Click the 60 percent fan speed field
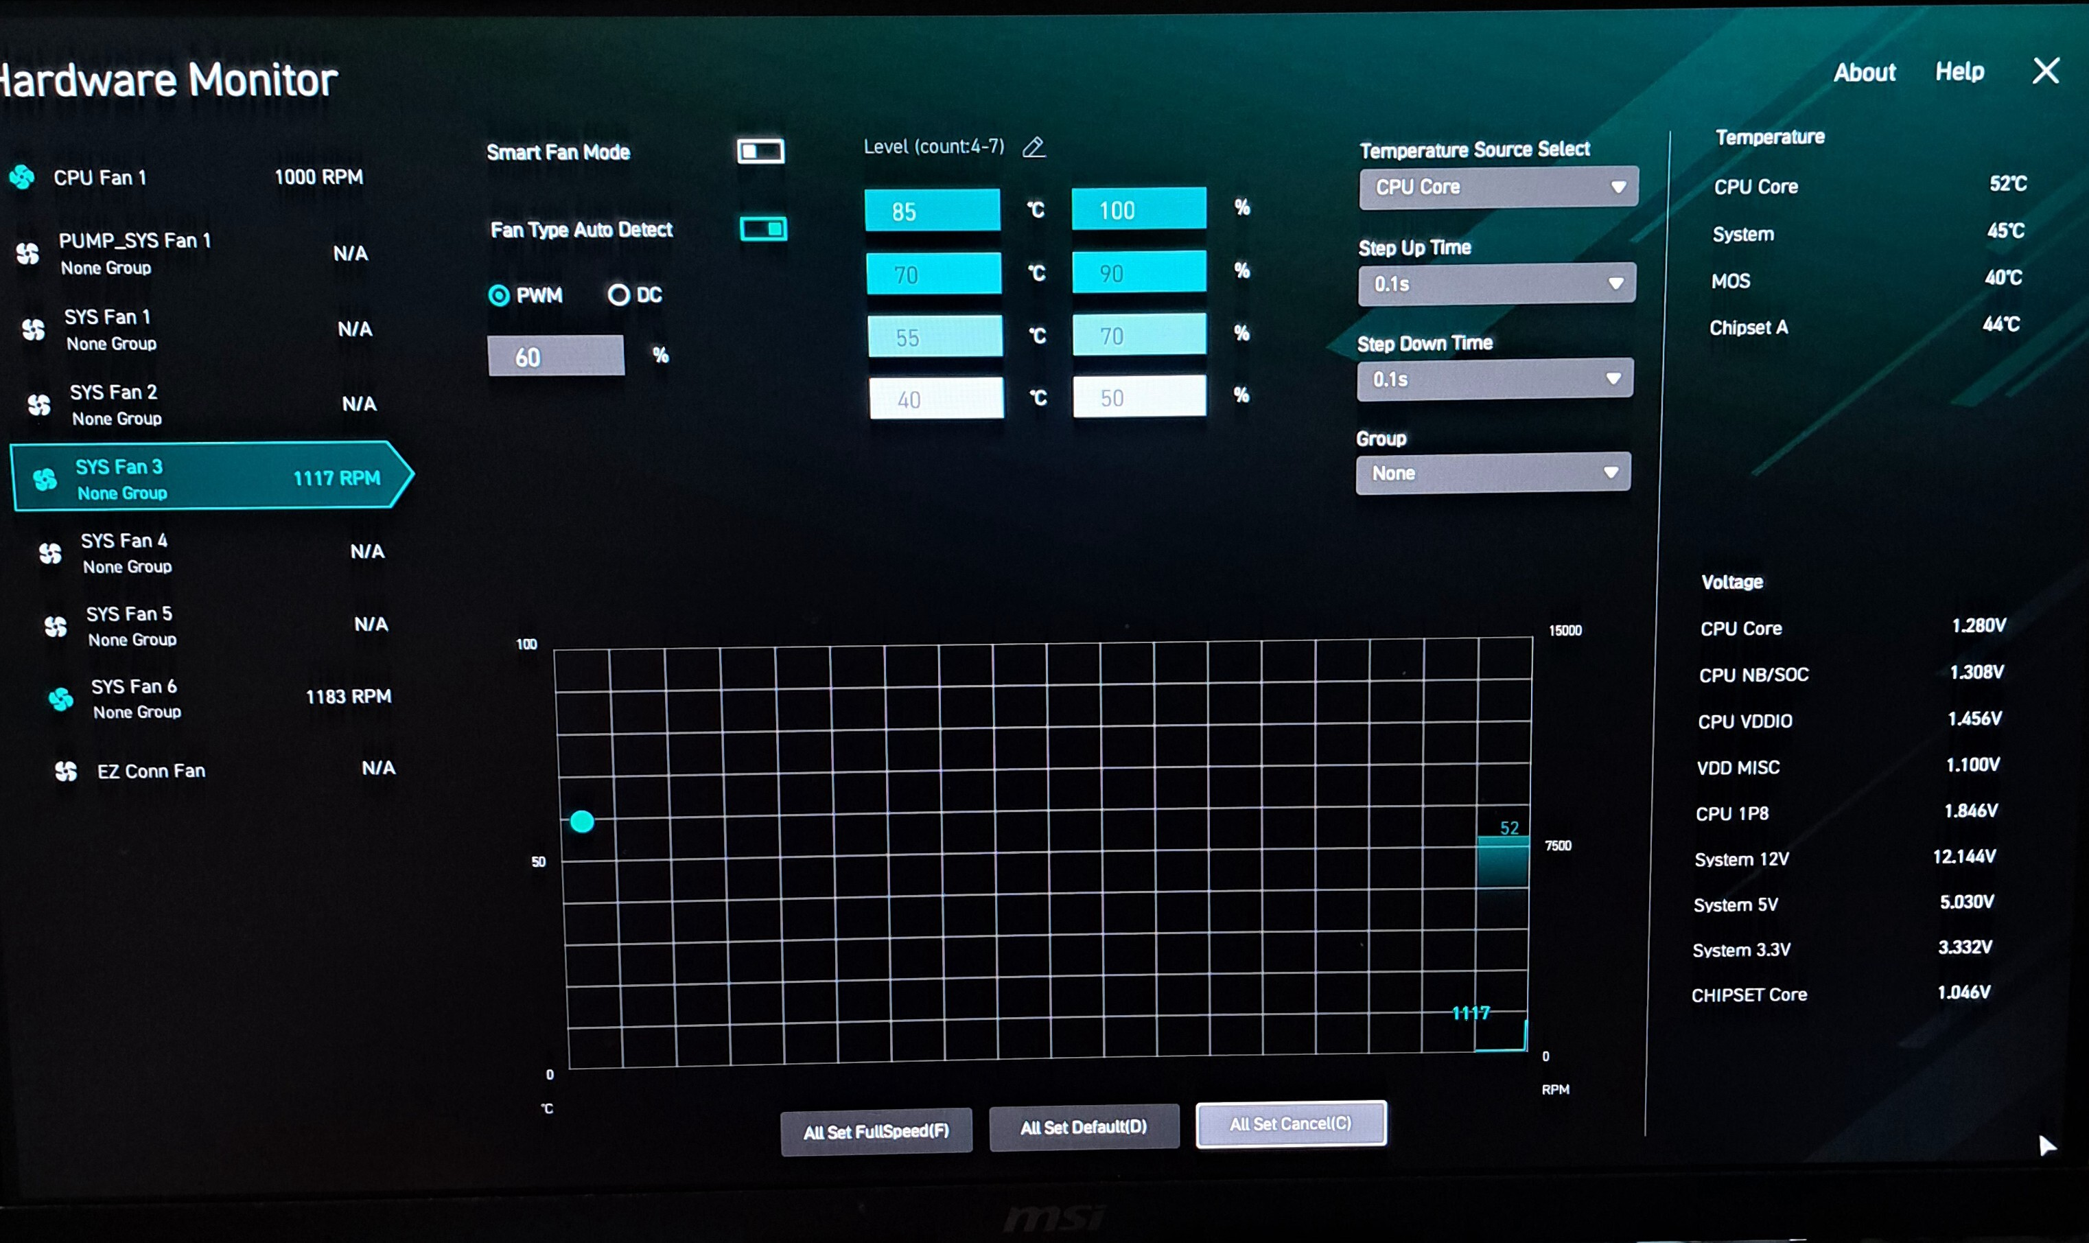2089x1243 pixels. tap(556, 356)
